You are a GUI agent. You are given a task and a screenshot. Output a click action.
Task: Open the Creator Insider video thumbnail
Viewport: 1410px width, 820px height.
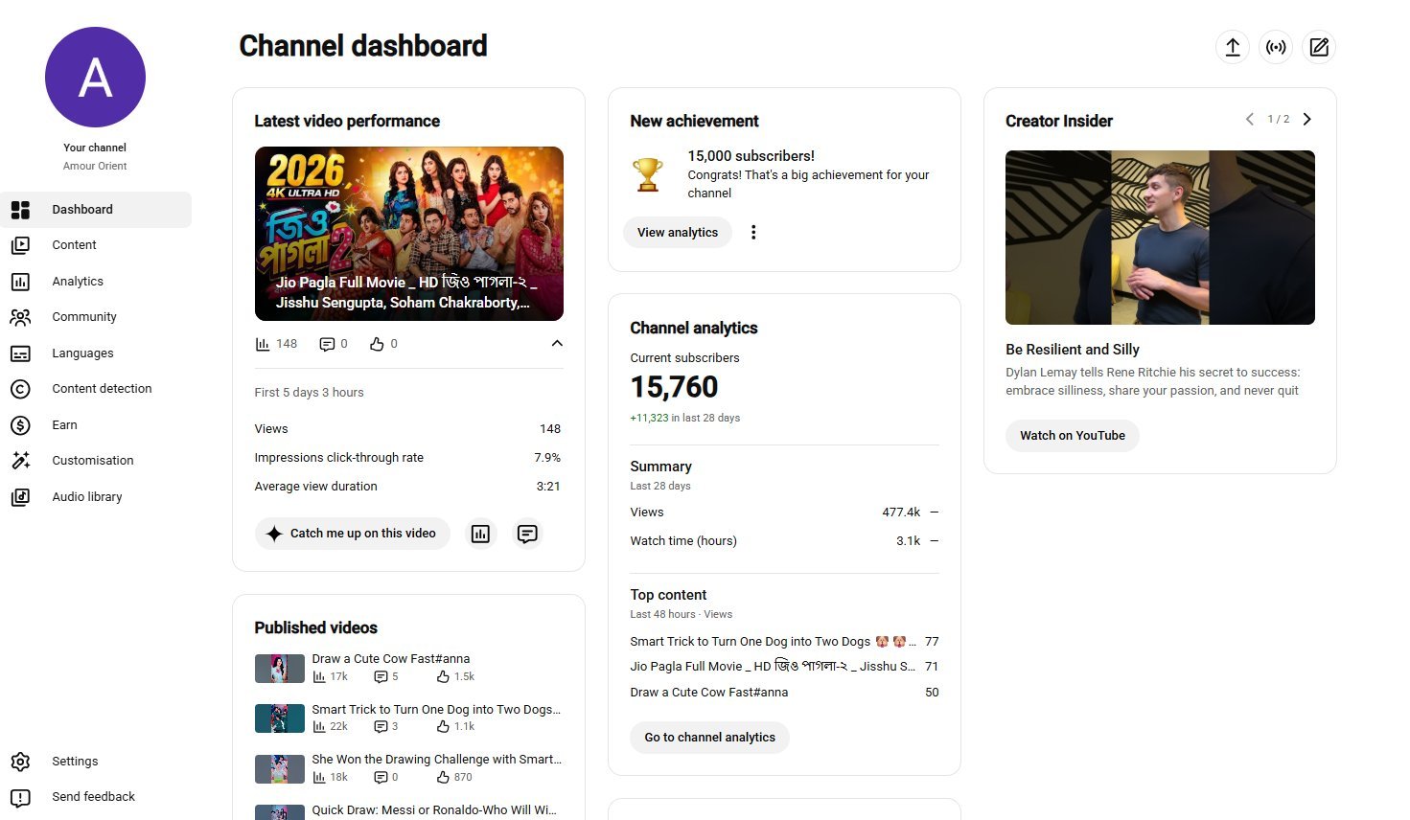pos(1160,238)
